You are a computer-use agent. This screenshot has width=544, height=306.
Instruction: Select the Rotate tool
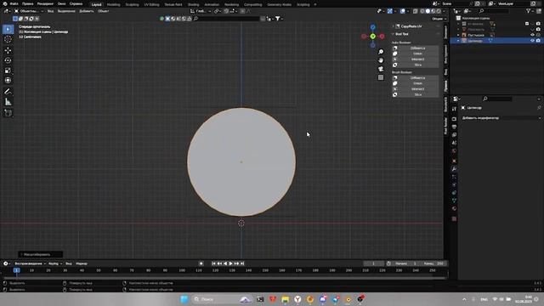tap(8, 60)
